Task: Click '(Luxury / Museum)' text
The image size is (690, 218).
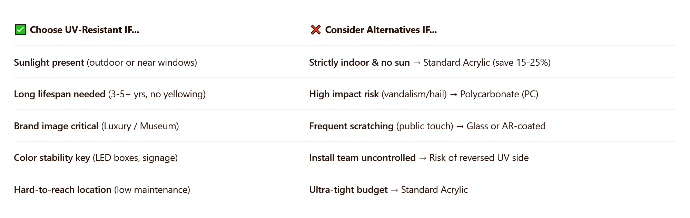Action: pyautogui.click(x=140, y=126)
